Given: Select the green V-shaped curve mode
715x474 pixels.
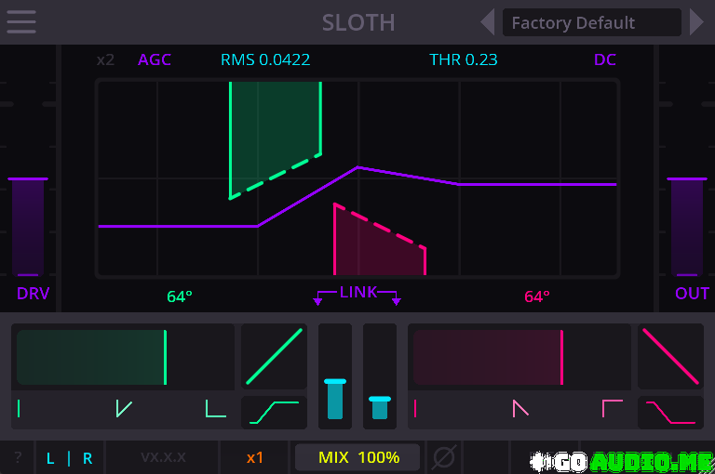Looking at the screenshot, I should (123, 408).
